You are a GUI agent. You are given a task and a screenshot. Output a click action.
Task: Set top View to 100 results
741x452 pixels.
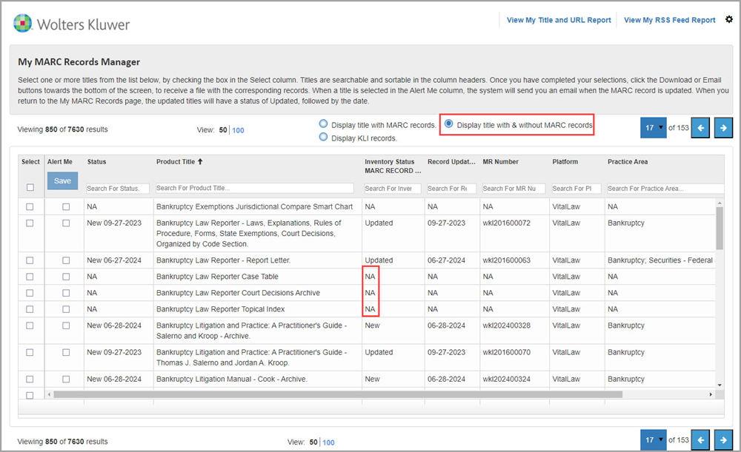point(238,130)
